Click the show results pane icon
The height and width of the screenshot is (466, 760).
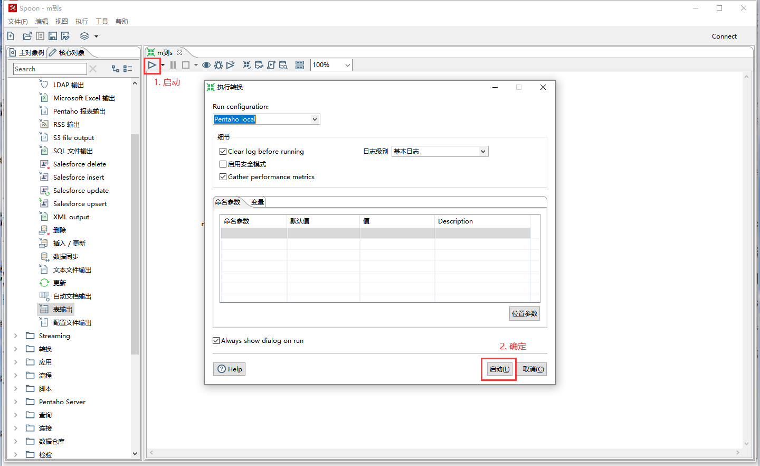pos(300,65)
